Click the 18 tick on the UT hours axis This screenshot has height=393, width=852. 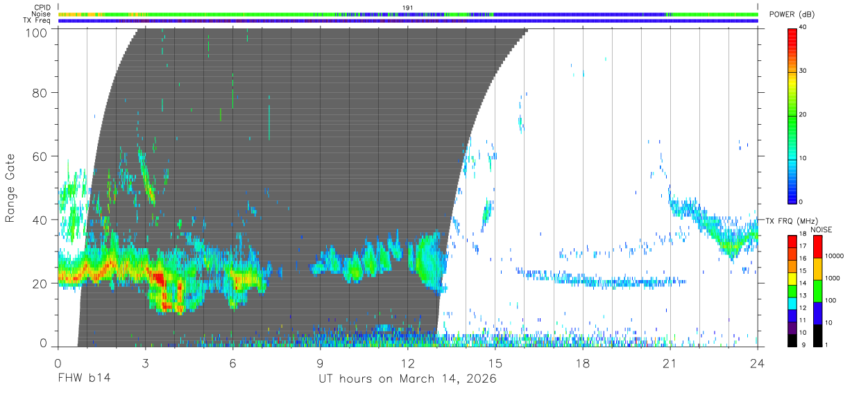583,363
